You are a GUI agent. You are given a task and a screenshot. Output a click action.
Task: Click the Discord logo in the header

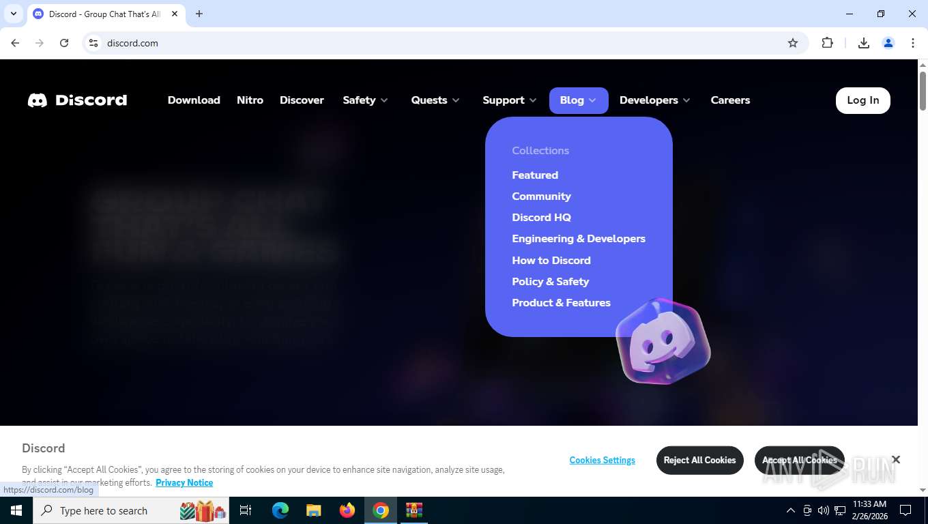(x=77, y=100)
